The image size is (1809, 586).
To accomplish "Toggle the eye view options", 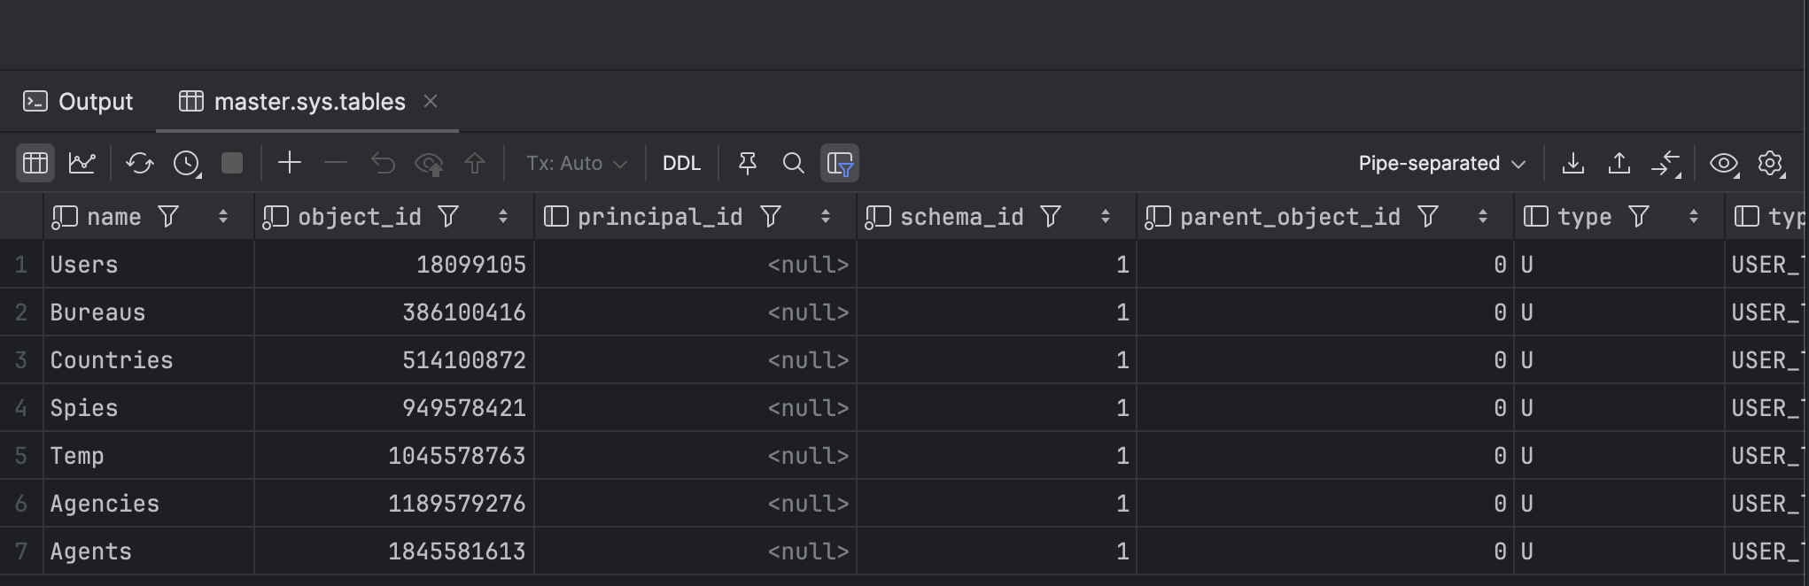I will coord(1723,164).
